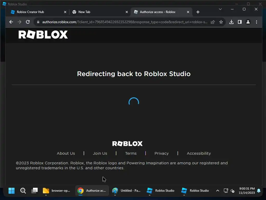266x200 pixels.
Task: Minimize the Chrome window
Action: (232, 9)
